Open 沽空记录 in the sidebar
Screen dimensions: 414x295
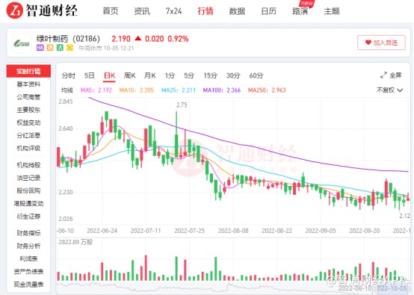point(28,178)
